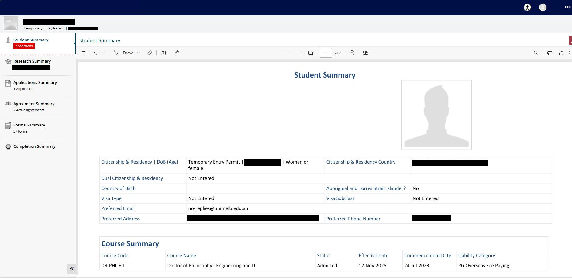Click the 24-Jul-2023 commencement date
Viewport: 572px width, 279px height.
point(417,266)
